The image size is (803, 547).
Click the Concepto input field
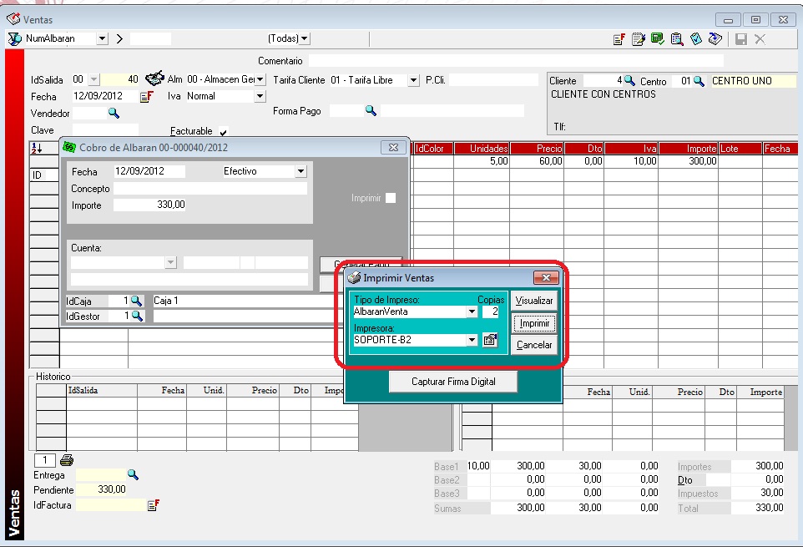(210, 189)
